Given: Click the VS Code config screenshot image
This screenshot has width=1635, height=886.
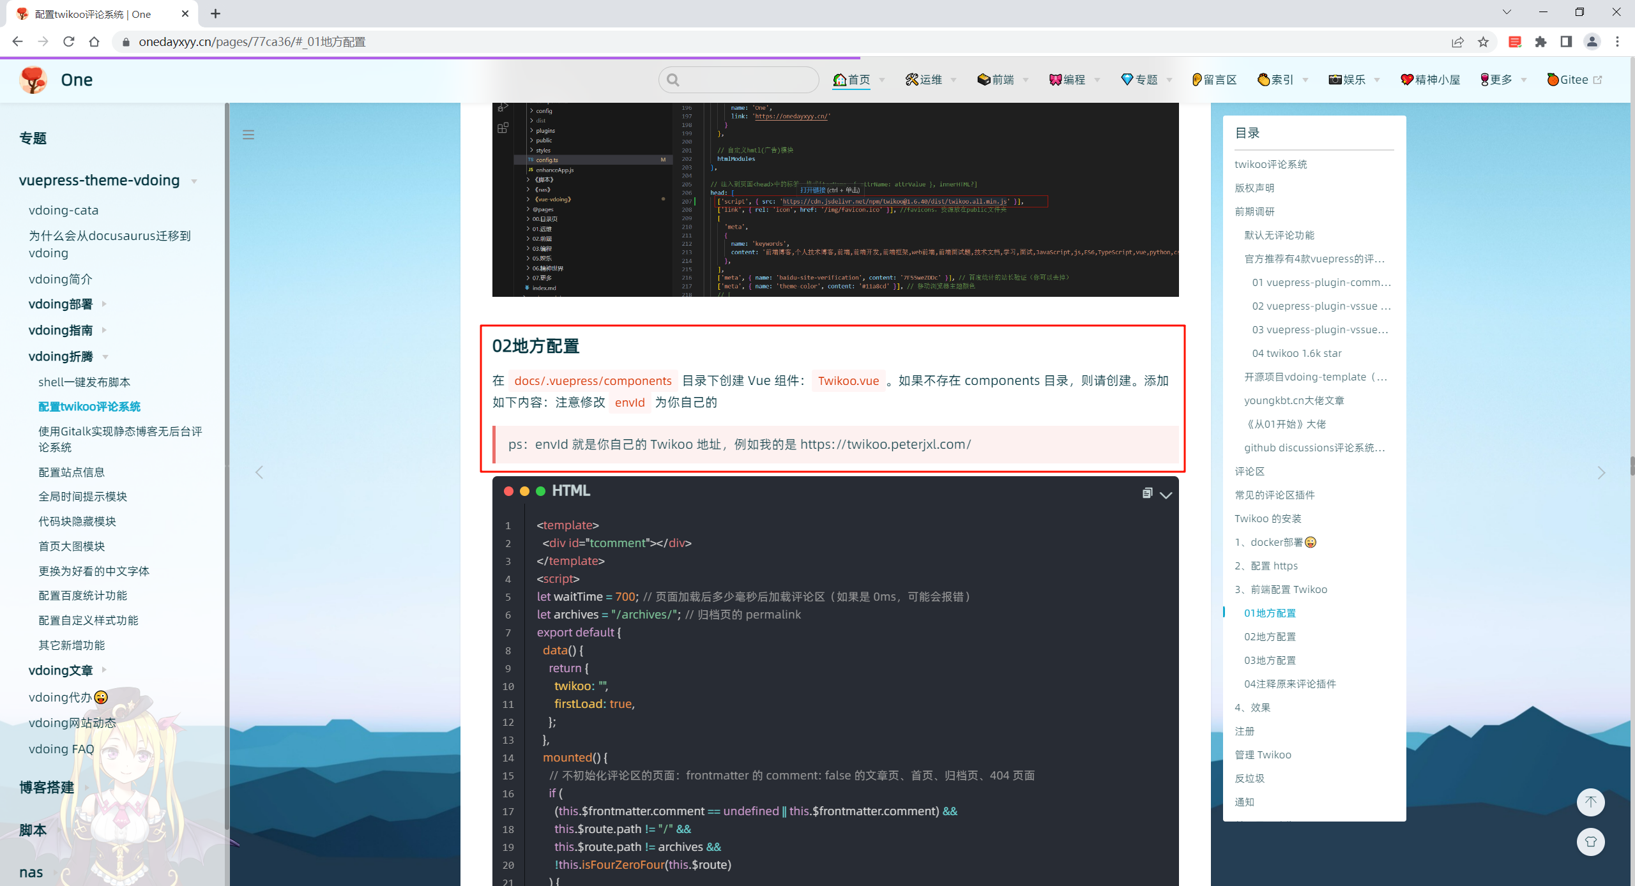Looking at the screenshot, I should point(835,199).
